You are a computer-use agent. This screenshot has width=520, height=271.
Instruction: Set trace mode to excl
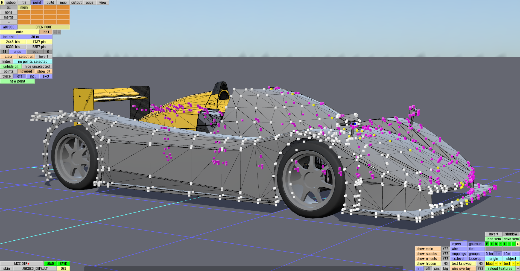46,76
